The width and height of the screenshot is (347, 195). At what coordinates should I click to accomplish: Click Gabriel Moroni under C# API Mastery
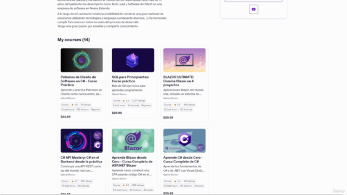click(x=68, y=174)
